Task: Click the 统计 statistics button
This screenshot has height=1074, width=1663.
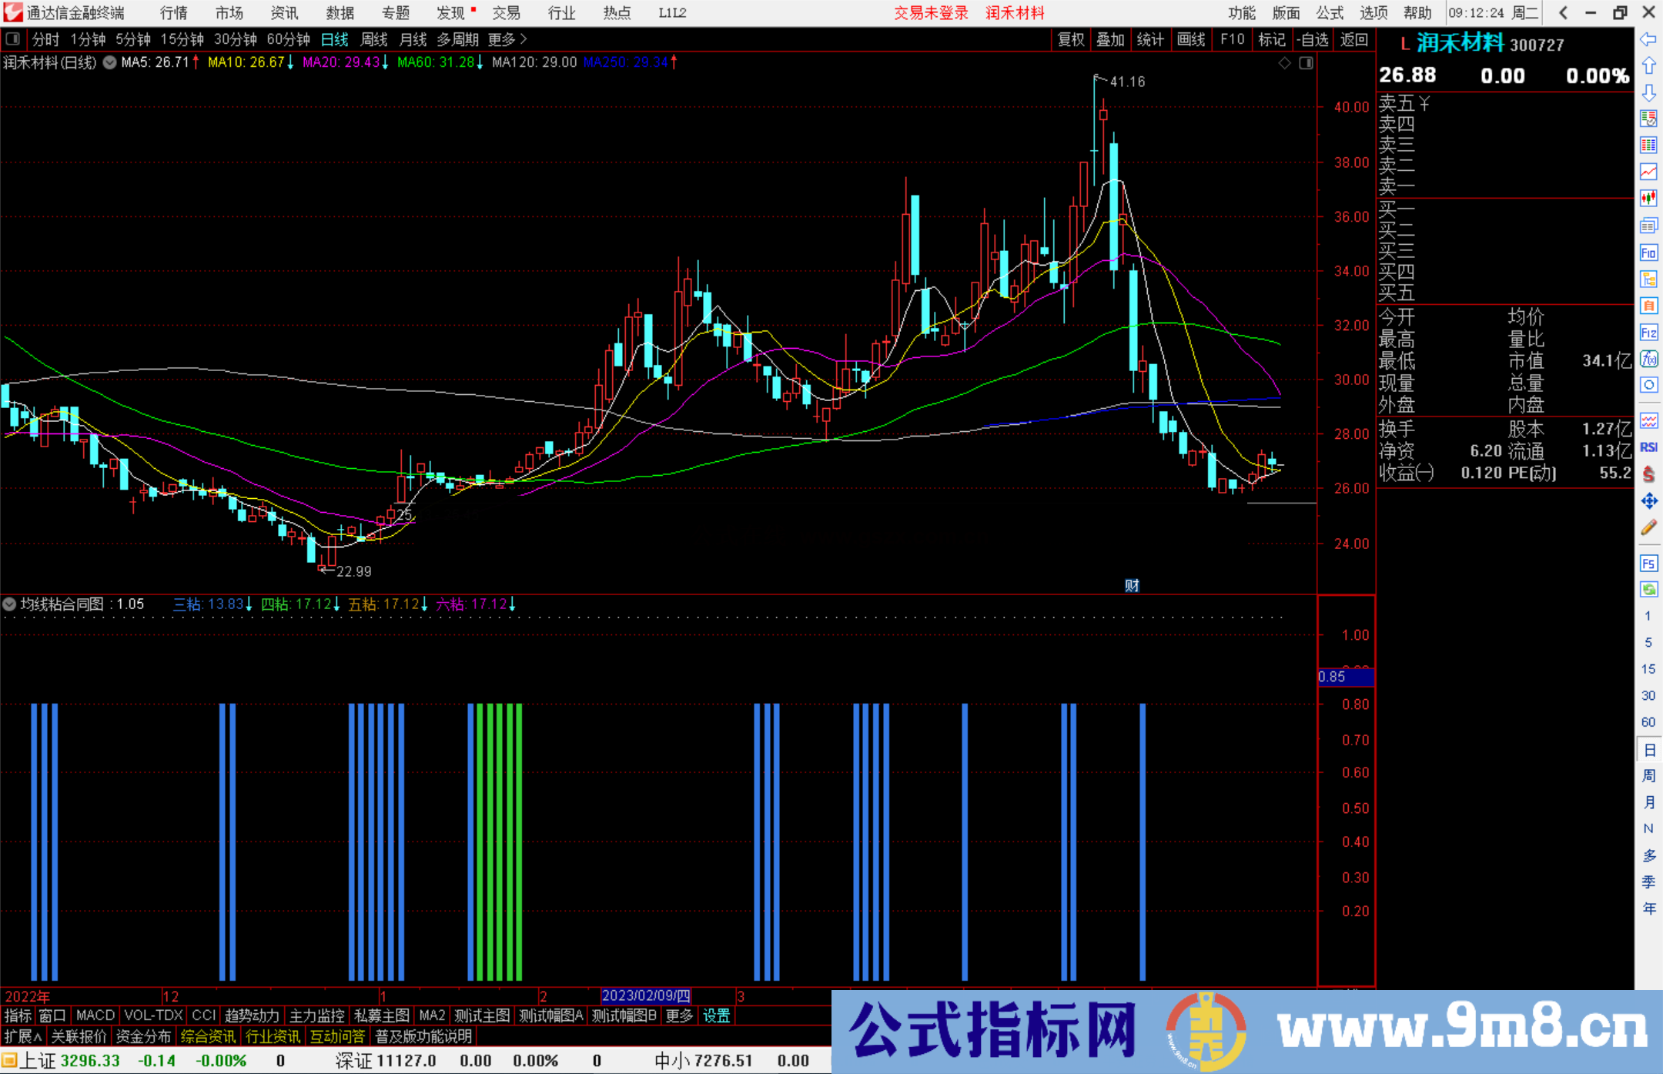Action: 1151,39
